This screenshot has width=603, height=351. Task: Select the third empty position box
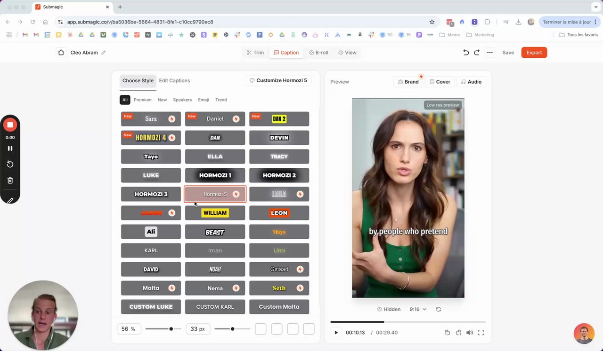pos(293,329)
